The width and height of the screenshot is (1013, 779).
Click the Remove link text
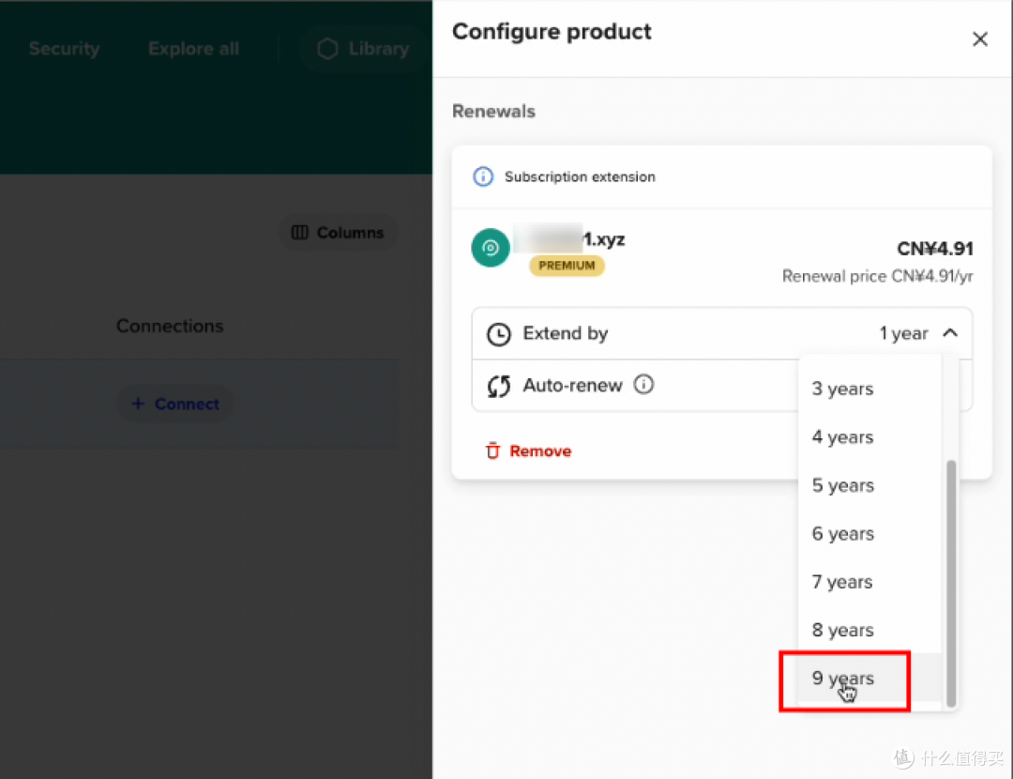click(x=540, y=451)
